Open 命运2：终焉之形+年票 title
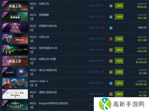The image size is (149, 111). coord(43,59)
